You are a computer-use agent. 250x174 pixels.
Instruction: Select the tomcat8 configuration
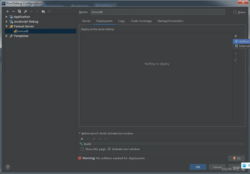pos(40,31)
